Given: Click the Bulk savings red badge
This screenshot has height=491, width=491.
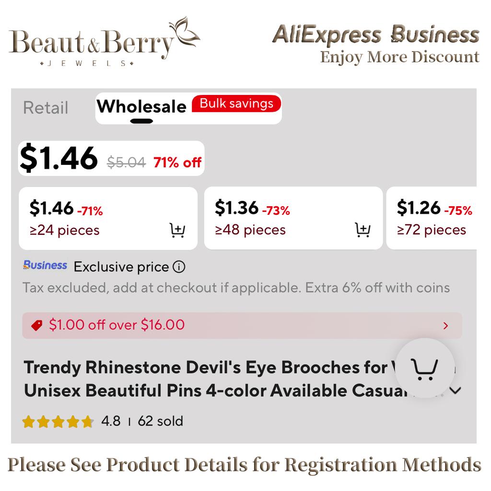Looking at the screenshot, I should tap(236, 104).
